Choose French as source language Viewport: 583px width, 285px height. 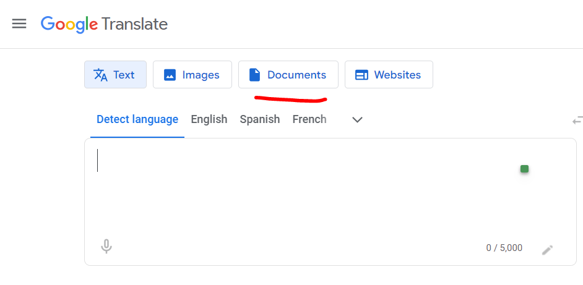coord(309,119)
